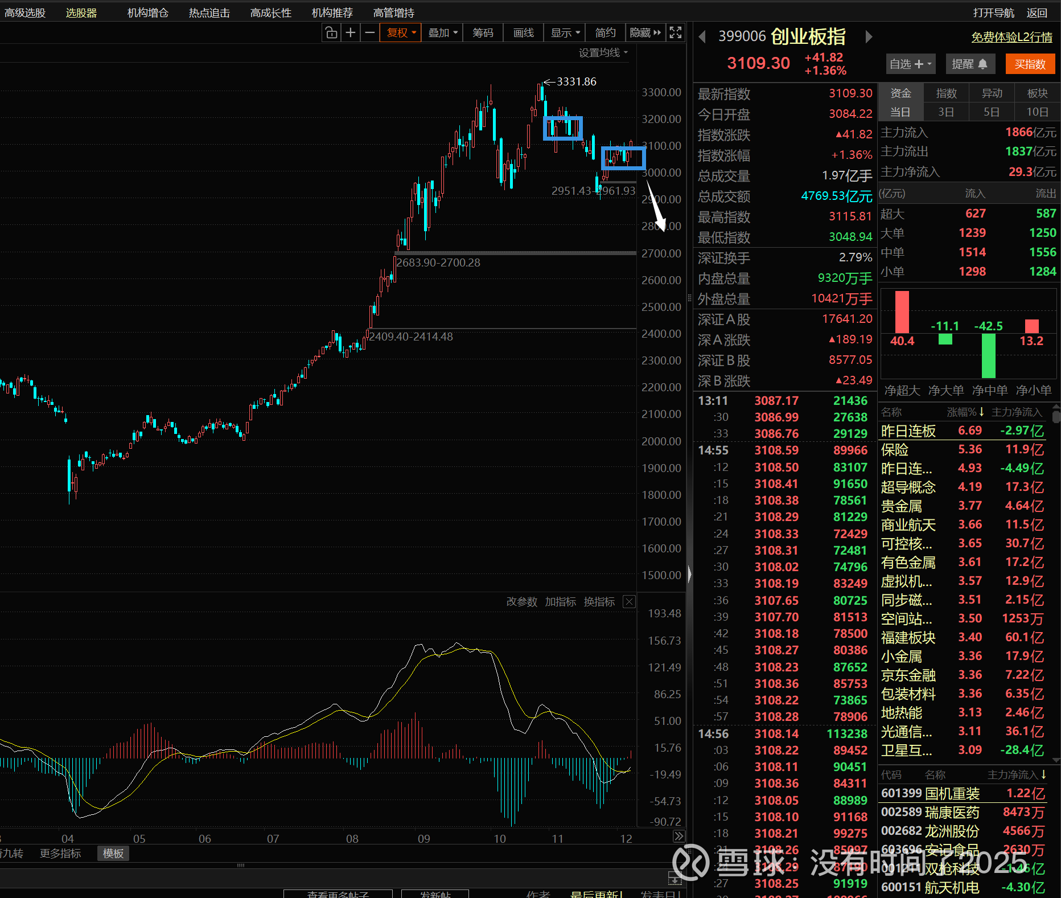Open 热点追击 menu
1061x898 pixels.
coord(209,13)
